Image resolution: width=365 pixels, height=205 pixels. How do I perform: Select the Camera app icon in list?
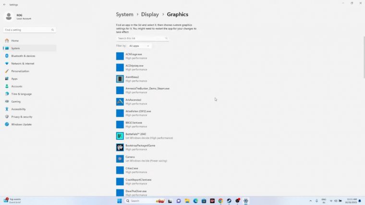tap(120, 158)
